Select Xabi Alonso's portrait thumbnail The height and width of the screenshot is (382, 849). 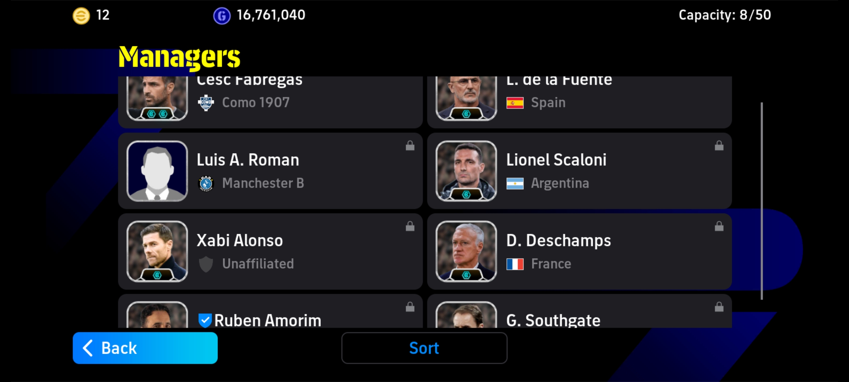(157, 251)
